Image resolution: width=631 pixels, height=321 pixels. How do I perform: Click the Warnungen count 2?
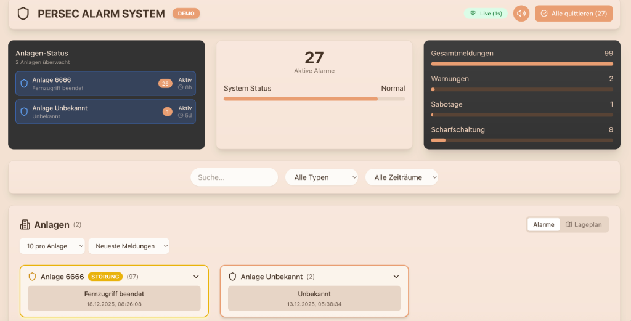(x=611, y=79)
